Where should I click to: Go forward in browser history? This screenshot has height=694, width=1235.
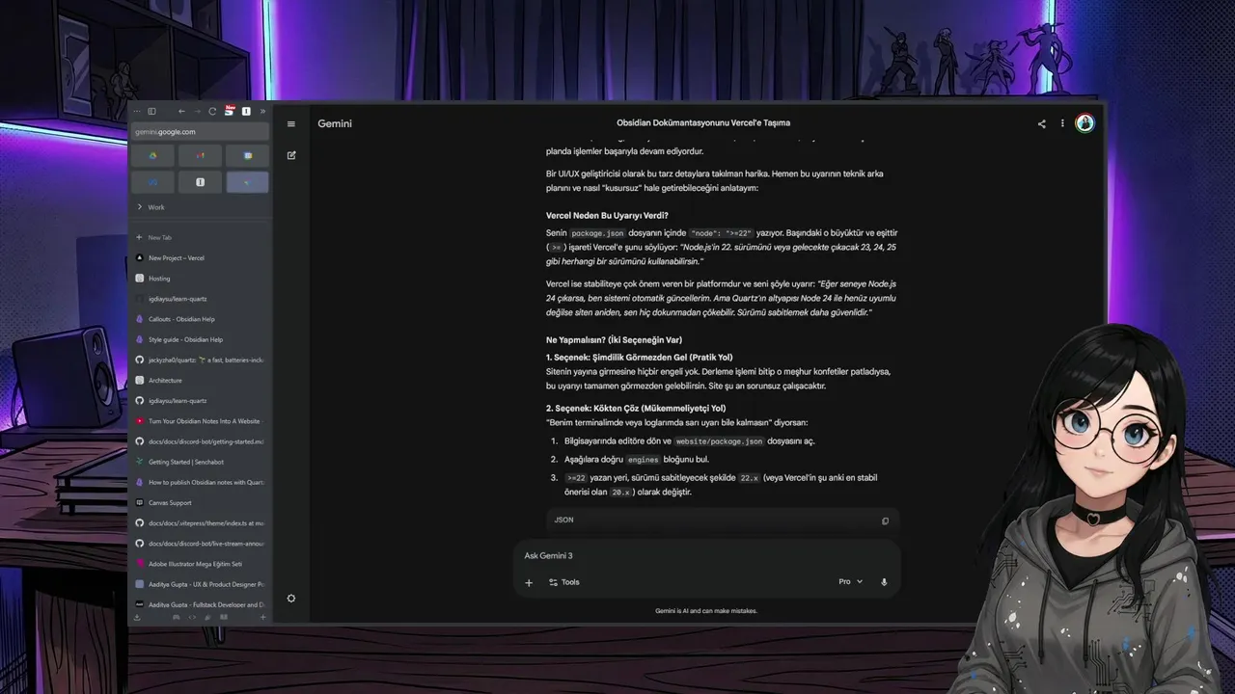coord(197,111)
